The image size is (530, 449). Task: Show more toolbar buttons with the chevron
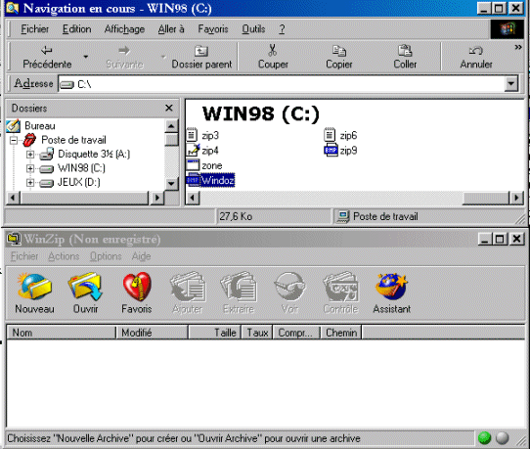click(518, 47)
